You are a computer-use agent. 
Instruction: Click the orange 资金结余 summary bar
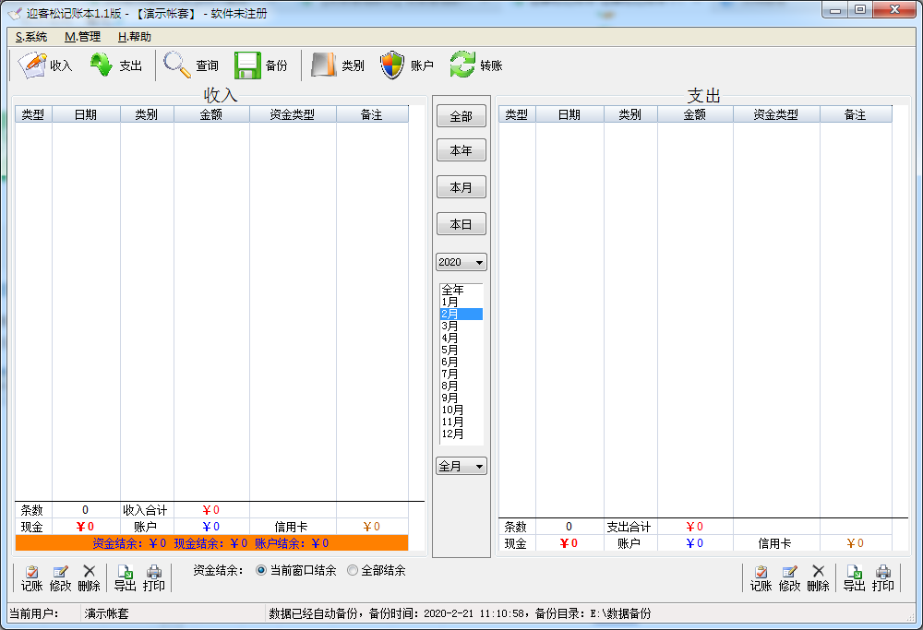(x=211, y=543)
